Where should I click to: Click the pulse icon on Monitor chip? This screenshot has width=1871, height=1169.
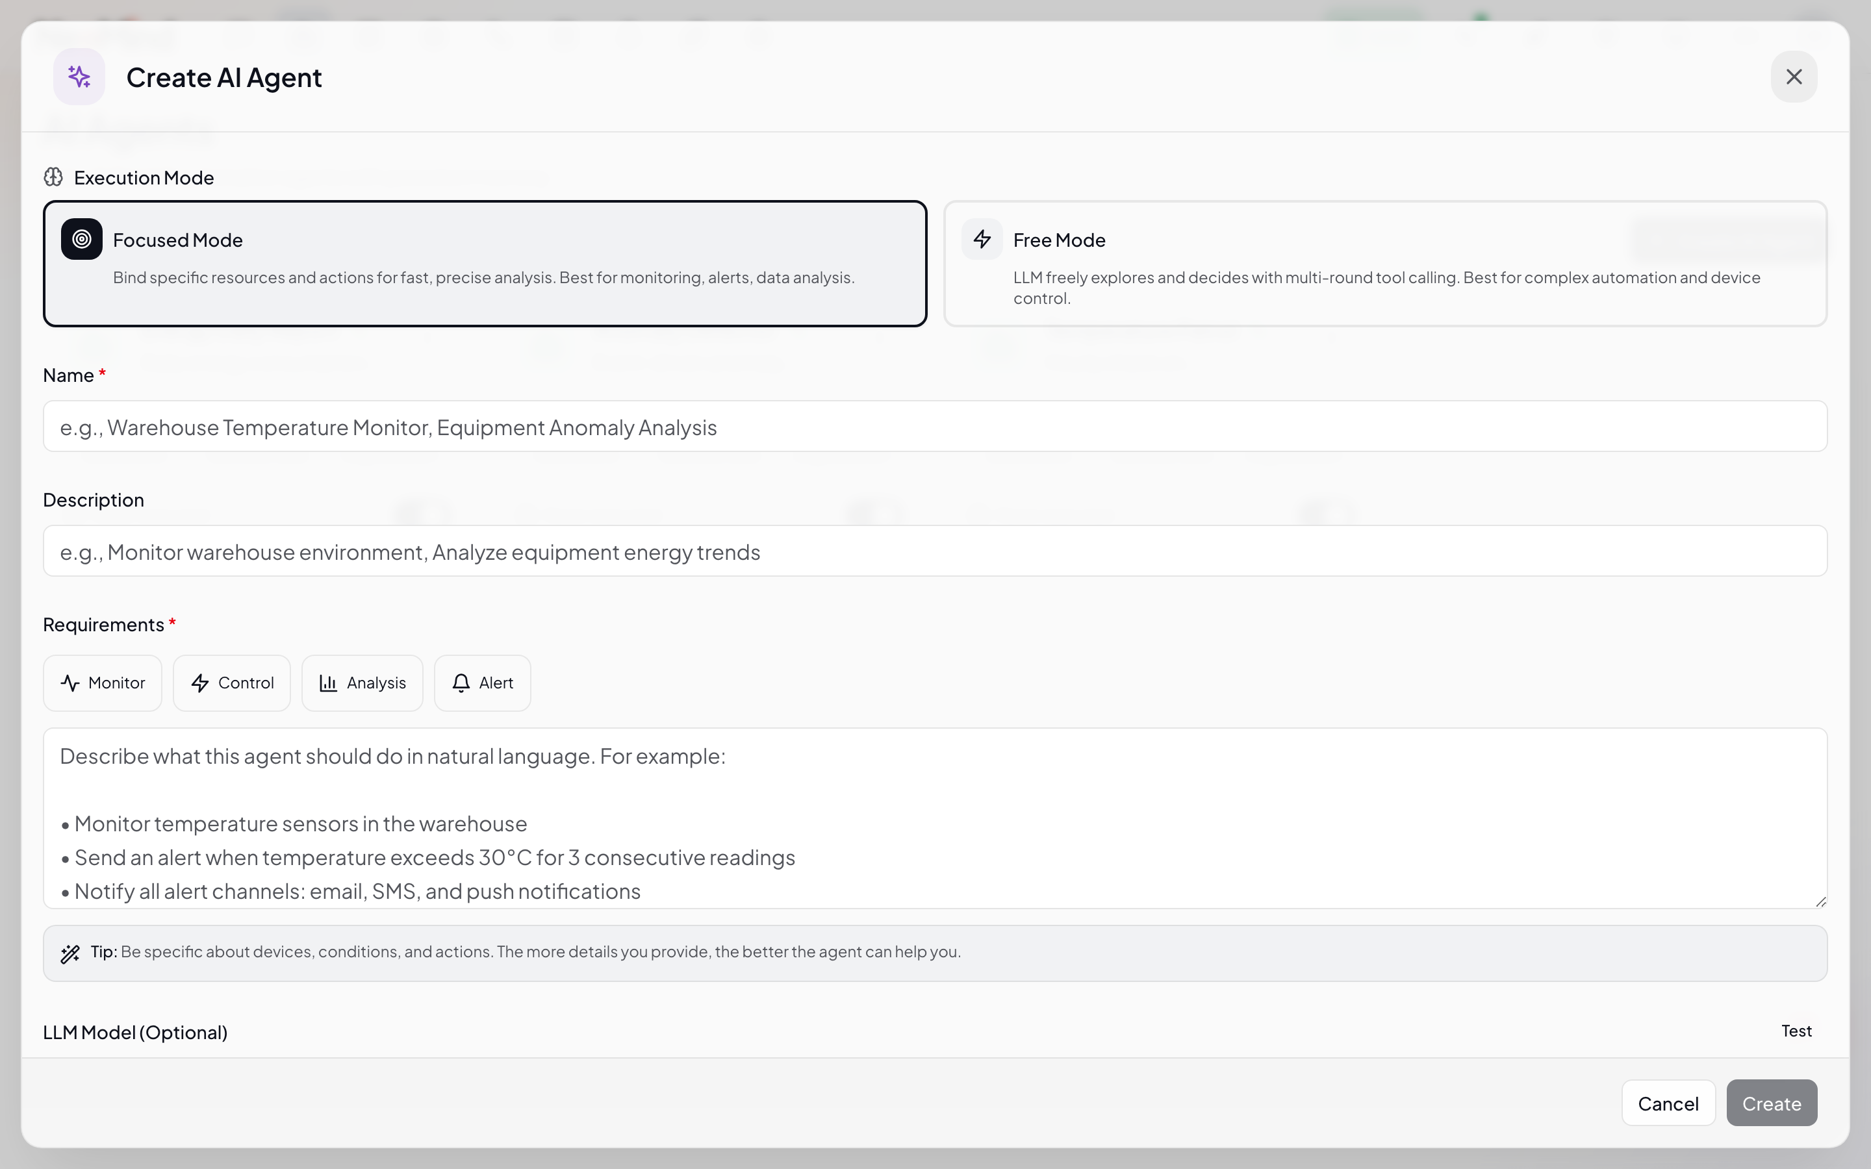(70, 683)
